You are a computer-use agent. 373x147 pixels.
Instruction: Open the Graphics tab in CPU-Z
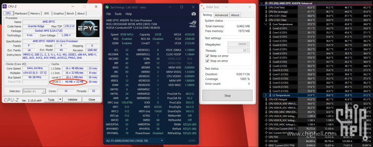click(59, 14)
